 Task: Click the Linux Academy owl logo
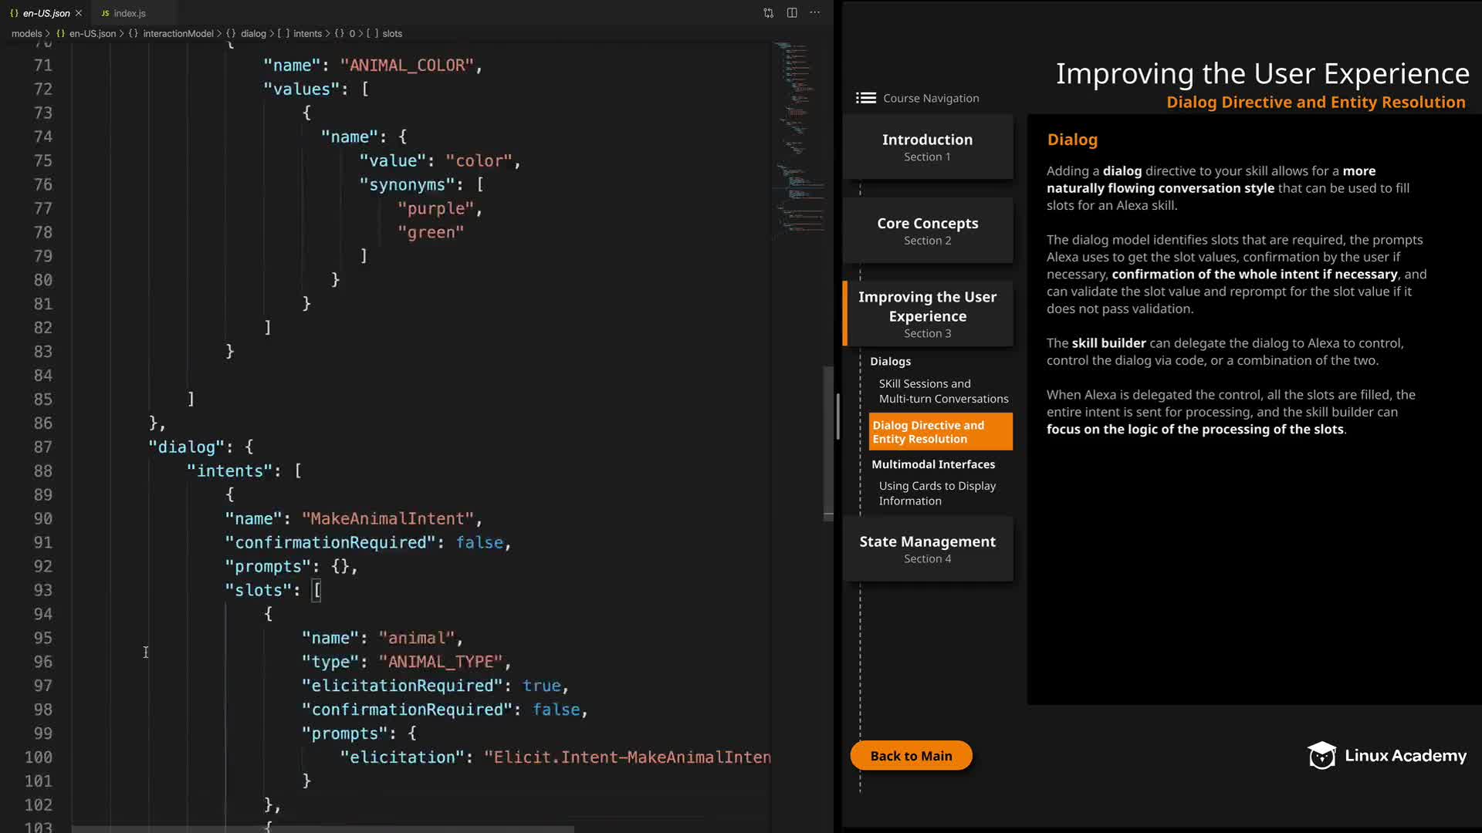coord(1321,756)
